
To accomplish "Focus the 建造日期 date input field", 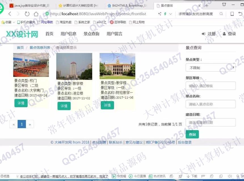I will point(211,122).
